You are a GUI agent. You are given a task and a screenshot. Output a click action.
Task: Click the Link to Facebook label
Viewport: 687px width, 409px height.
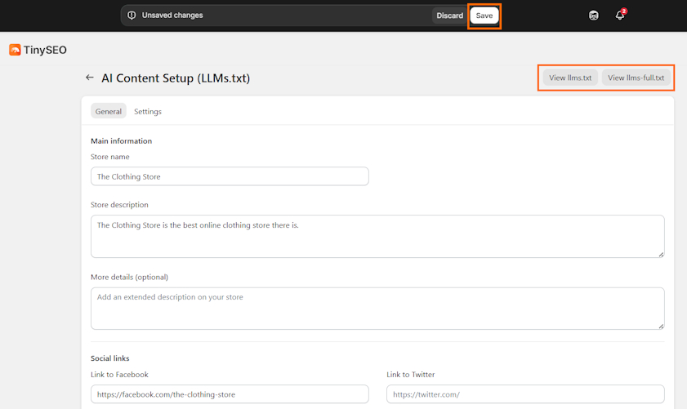(119, 375)
